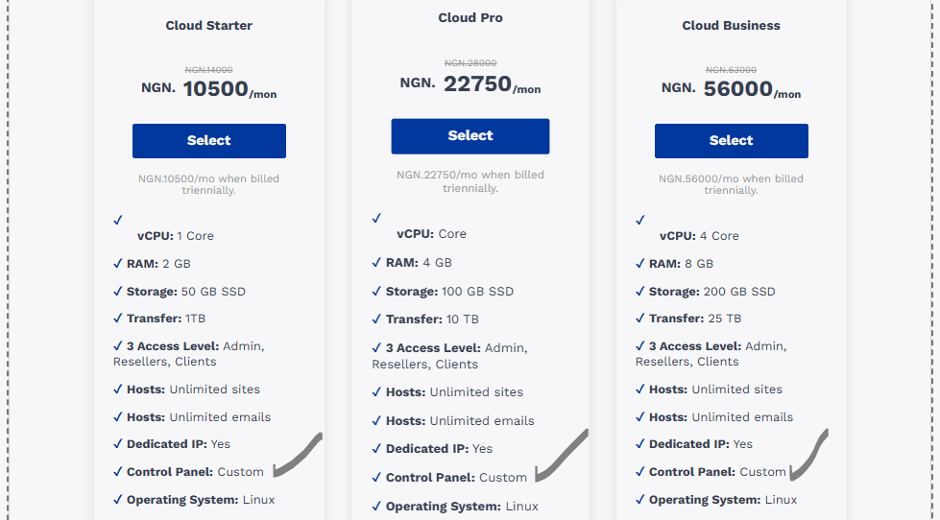Select the Cloud Pro plan
940x520 pixels.
(470, 136)
